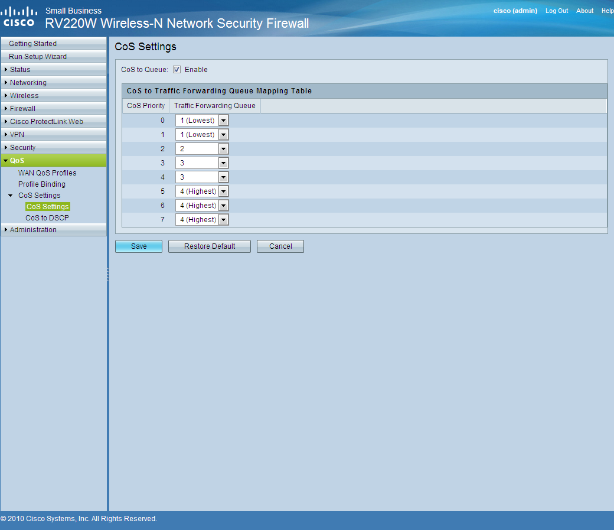Open queue dropdown for CoS priority 3

coord(202,162)
